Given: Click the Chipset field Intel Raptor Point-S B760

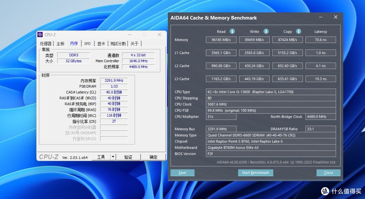Looking at the screenshot, I should [x=271, y=141].
